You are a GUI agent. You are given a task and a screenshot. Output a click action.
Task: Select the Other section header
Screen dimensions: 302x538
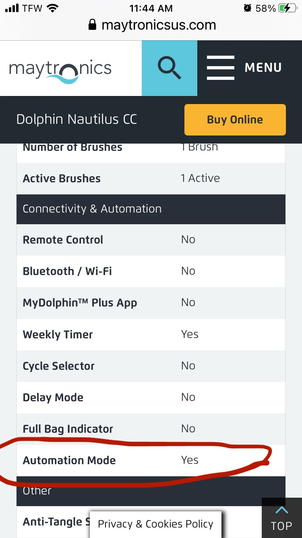(x=151, y=491)
